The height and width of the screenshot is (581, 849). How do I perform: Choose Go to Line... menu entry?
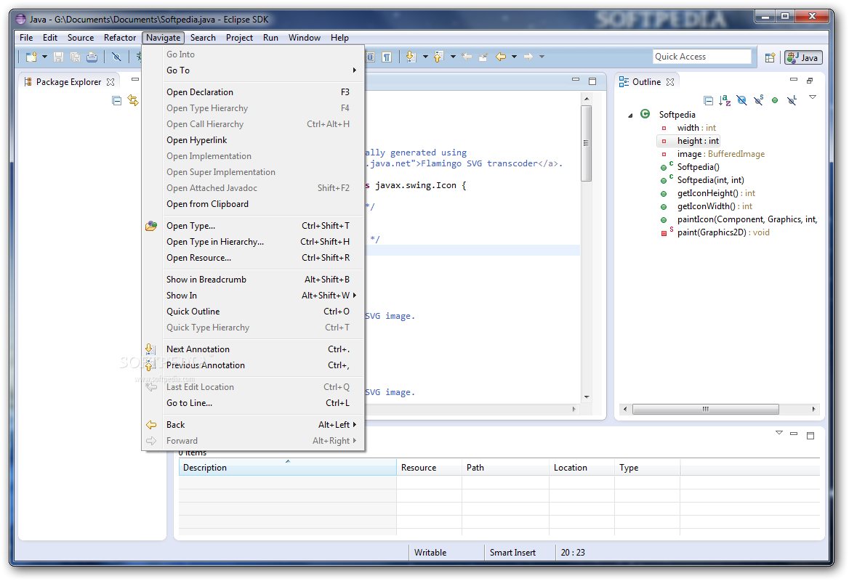click(254, 403)
